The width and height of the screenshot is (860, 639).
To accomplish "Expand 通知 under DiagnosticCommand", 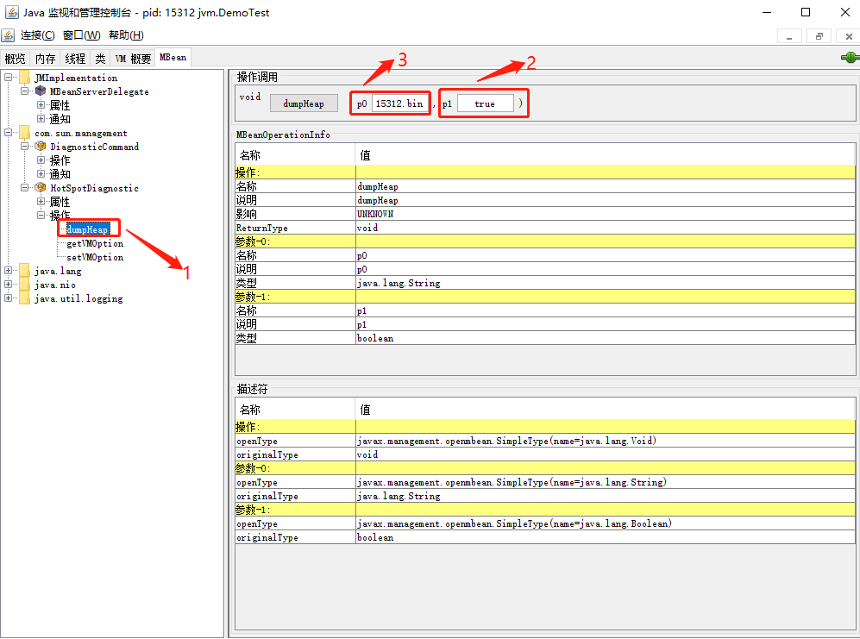I will click(41, 174).
